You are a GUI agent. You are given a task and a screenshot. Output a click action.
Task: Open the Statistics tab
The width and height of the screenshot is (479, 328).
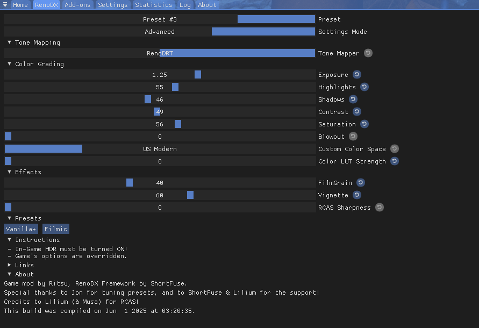[154, 5]
